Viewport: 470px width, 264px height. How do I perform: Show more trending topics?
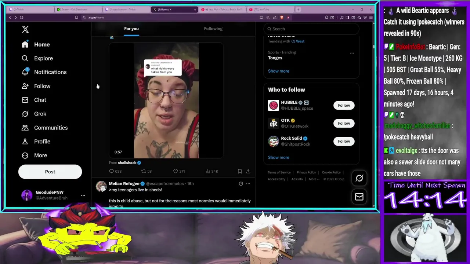tap(279, 71)
